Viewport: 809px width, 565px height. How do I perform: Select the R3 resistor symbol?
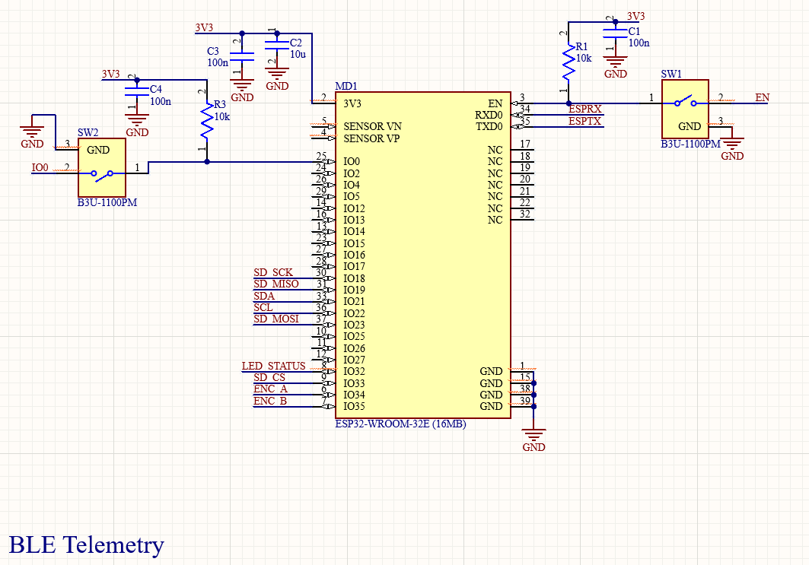[207, 121]
